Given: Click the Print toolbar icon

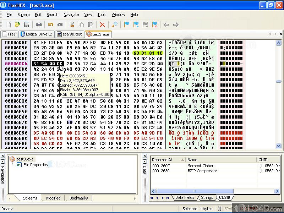Looking at the screenshot, I should pyautogui.click(x=39, y=24).
